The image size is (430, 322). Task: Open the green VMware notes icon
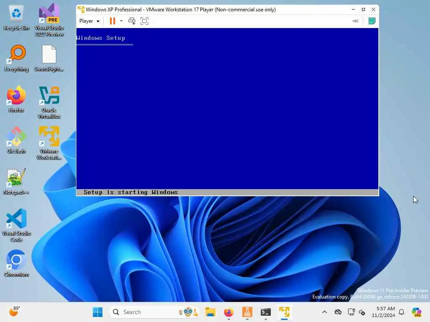372,21
